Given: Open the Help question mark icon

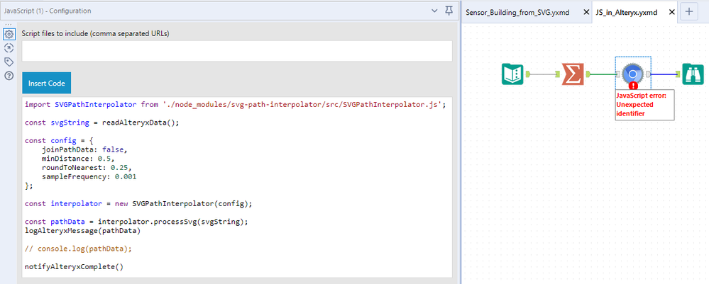Looking at the screenshot, I should [x=9, y=75].
